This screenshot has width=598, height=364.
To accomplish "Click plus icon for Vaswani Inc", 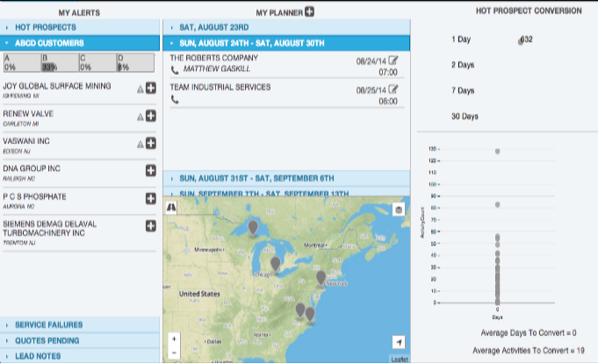I will (x=151, y=143).
